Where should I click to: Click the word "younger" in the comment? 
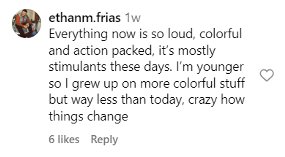220,67
